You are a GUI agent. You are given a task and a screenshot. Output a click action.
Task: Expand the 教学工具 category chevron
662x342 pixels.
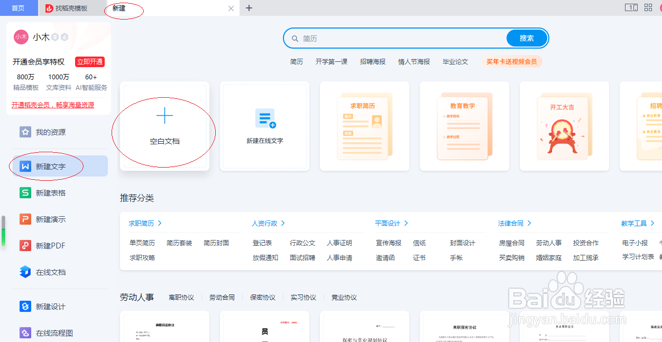[x=651, y=223]
